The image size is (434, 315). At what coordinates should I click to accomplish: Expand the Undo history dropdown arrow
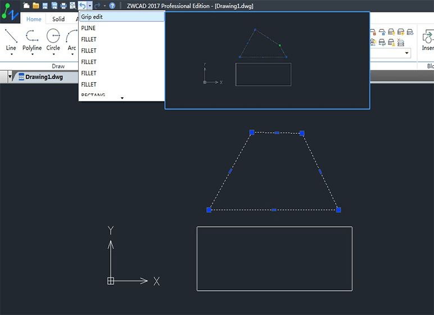(90, 6)
